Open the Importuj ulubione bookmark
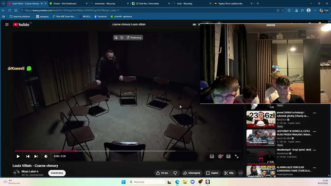The width and height of the screenshot is (331, 186). click(20, 17)
